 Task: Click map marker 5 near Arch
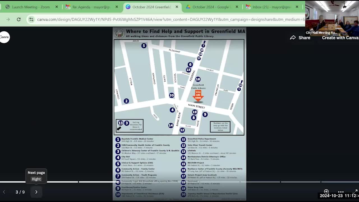(144, 45)
